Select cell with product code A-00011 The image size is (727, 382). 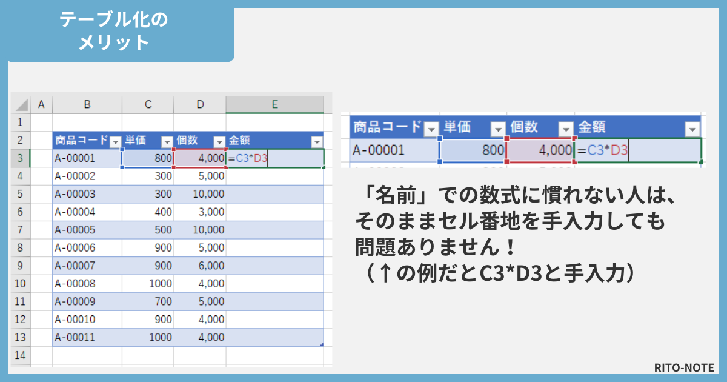(87, 338)
